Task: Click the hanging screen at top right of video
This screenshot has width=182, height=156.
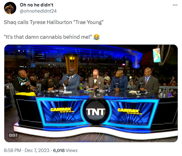Action: (157, 55)
